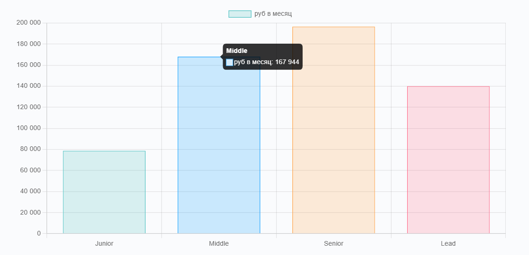Click the Middle x-axis label
Viewport: 529px width, 255px height.
(219, 243)
